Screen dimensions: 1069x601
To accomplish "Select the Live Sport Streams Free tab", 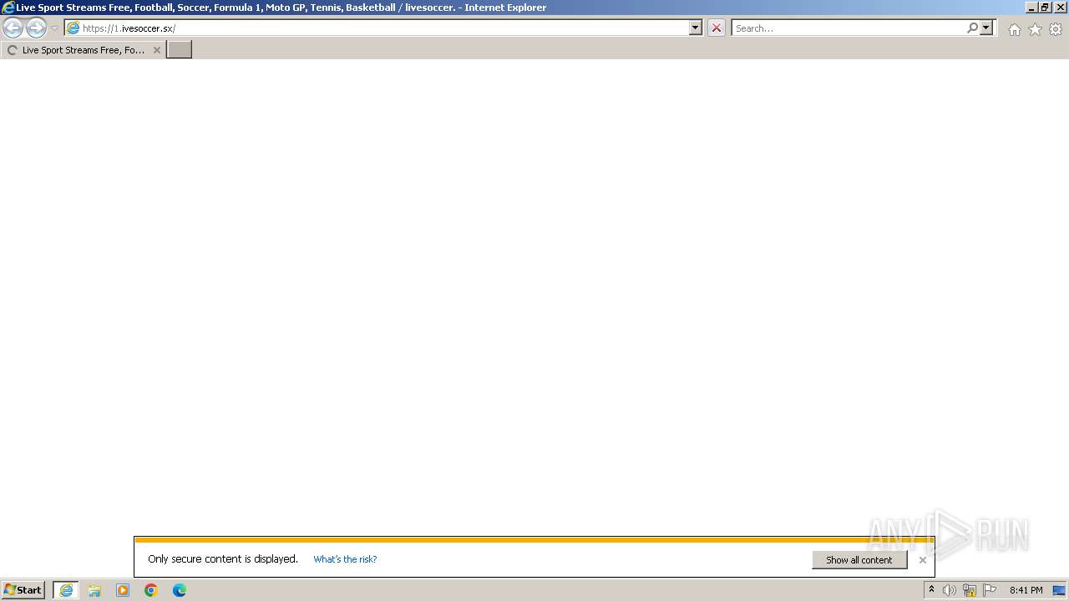I will coord(82,50).
